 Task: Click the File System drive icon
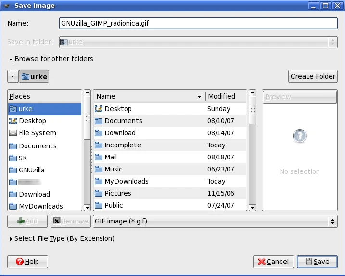point(13,133)
